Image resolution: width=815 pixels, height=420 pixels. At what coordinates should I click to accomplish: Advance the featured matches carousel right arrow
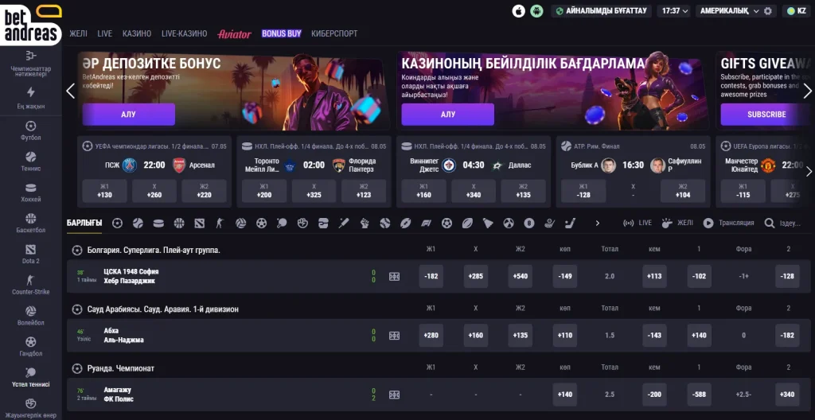click(x=809, y=172)
